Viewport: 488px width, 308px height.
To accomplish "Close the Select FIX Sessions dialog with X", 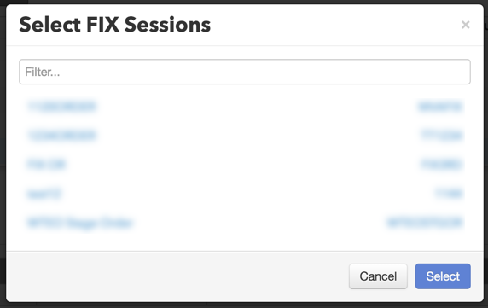I will 465,25.
